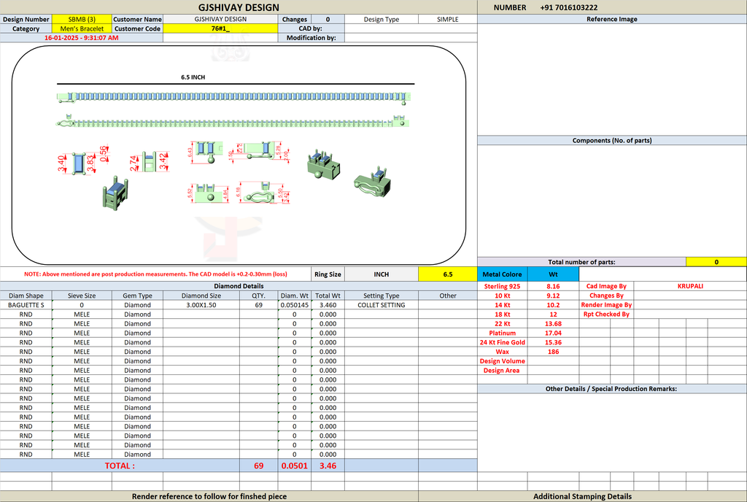747x502 pixels.
Task: Click the Sieve Size column header
Action: coord(82,296)
